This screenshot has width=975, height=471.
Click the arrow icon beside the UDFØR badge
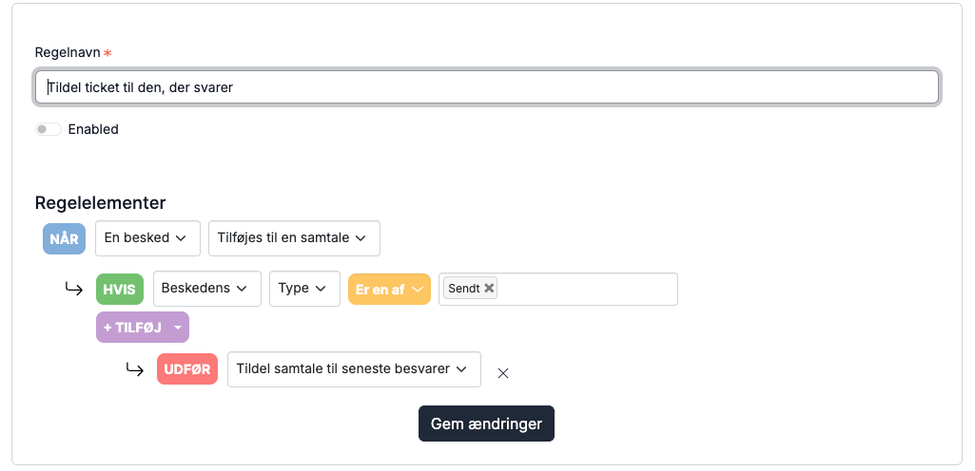click(135, 369)
